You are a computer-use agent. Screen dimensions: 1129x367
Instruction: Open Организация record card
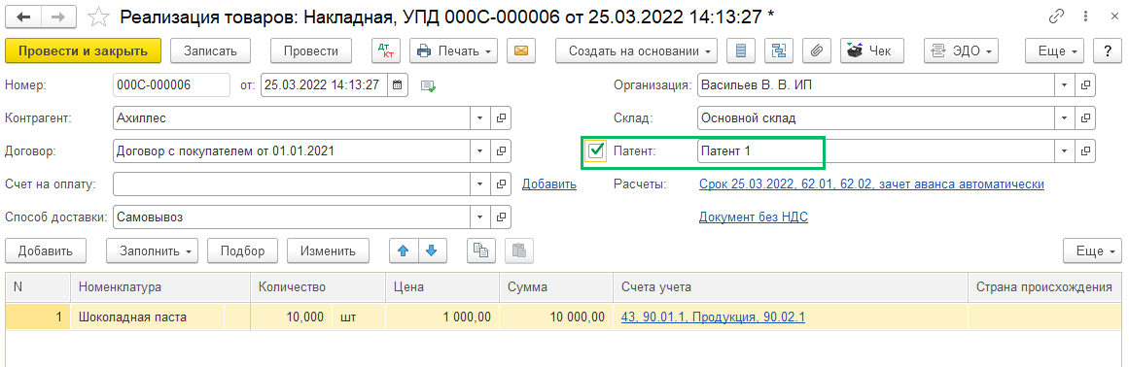coord(1085,84)
